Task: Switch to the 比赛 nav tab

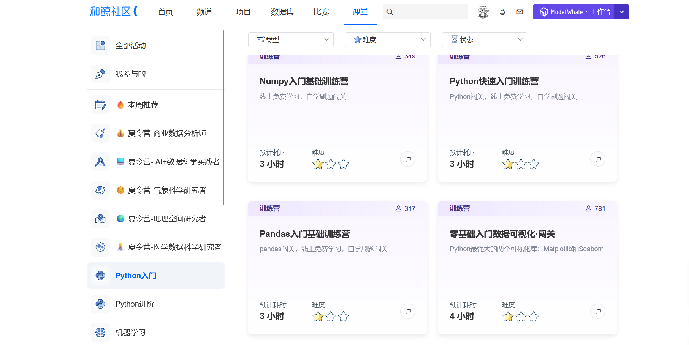Action: pyautogui.click(x=321, y=12)
